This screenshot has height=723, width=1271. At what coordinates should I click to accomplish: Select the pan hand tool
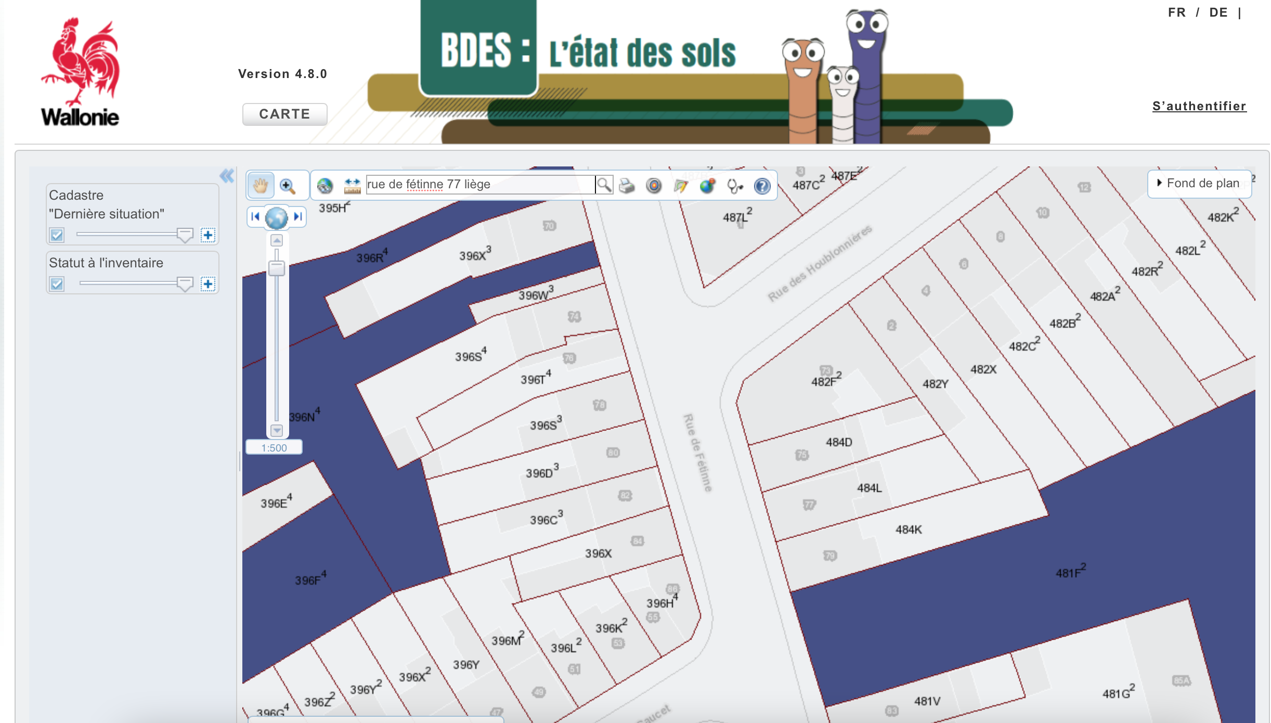[x=261, y=185]
